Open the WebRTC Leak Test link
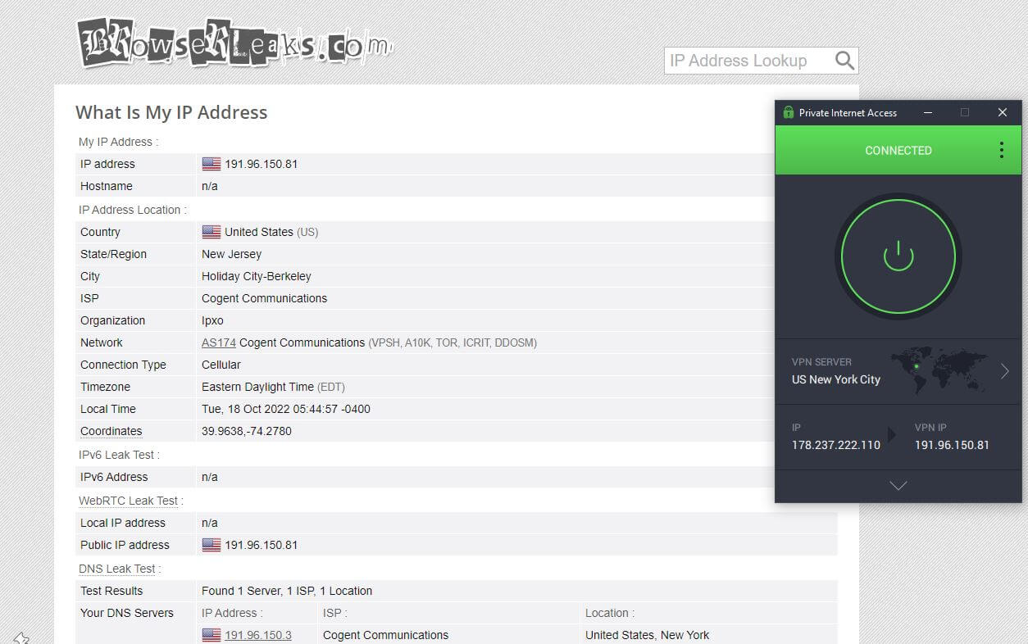Image resolution: width=1028 pixels, height=644 pixels. tap(128, 500)
